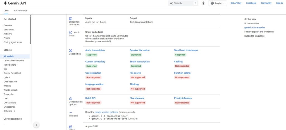
Task: Jump to Feature support and limitations
Action: click(259, 32)
